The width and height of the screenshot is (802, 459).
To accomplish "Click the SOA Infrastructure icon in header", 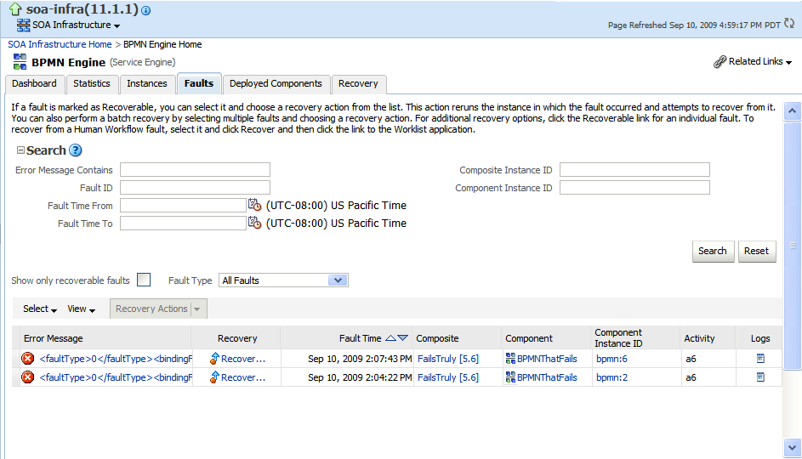I will pyautogui.click(x=23, y=25).
